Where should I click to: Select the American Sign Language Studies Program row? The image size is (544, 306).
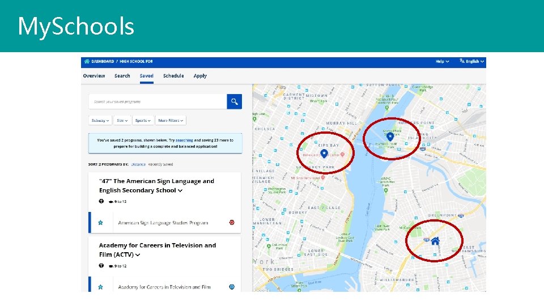[x=165, y=223]
